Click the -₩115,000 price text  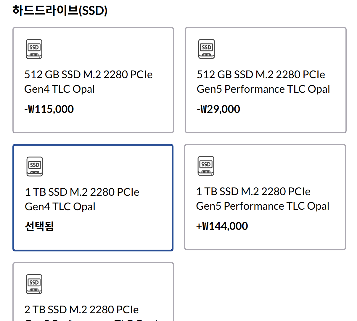point(49,109)
